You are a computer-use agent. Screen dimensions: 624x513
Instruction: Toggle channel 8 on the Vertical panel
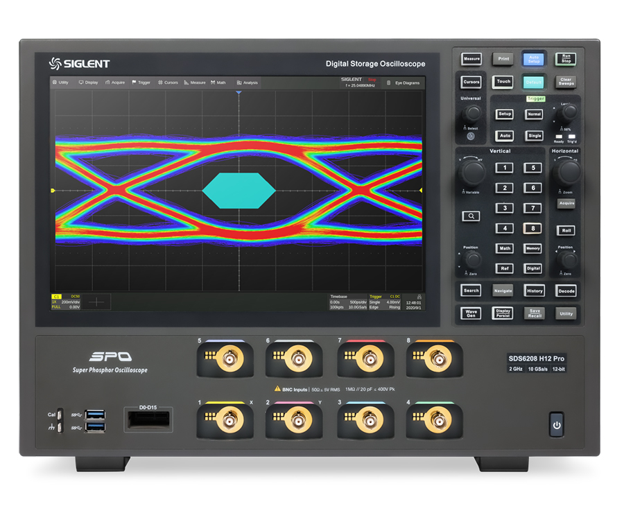click(533, 228)
